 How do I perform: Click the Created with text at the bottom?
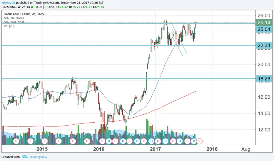click(11, 157)
